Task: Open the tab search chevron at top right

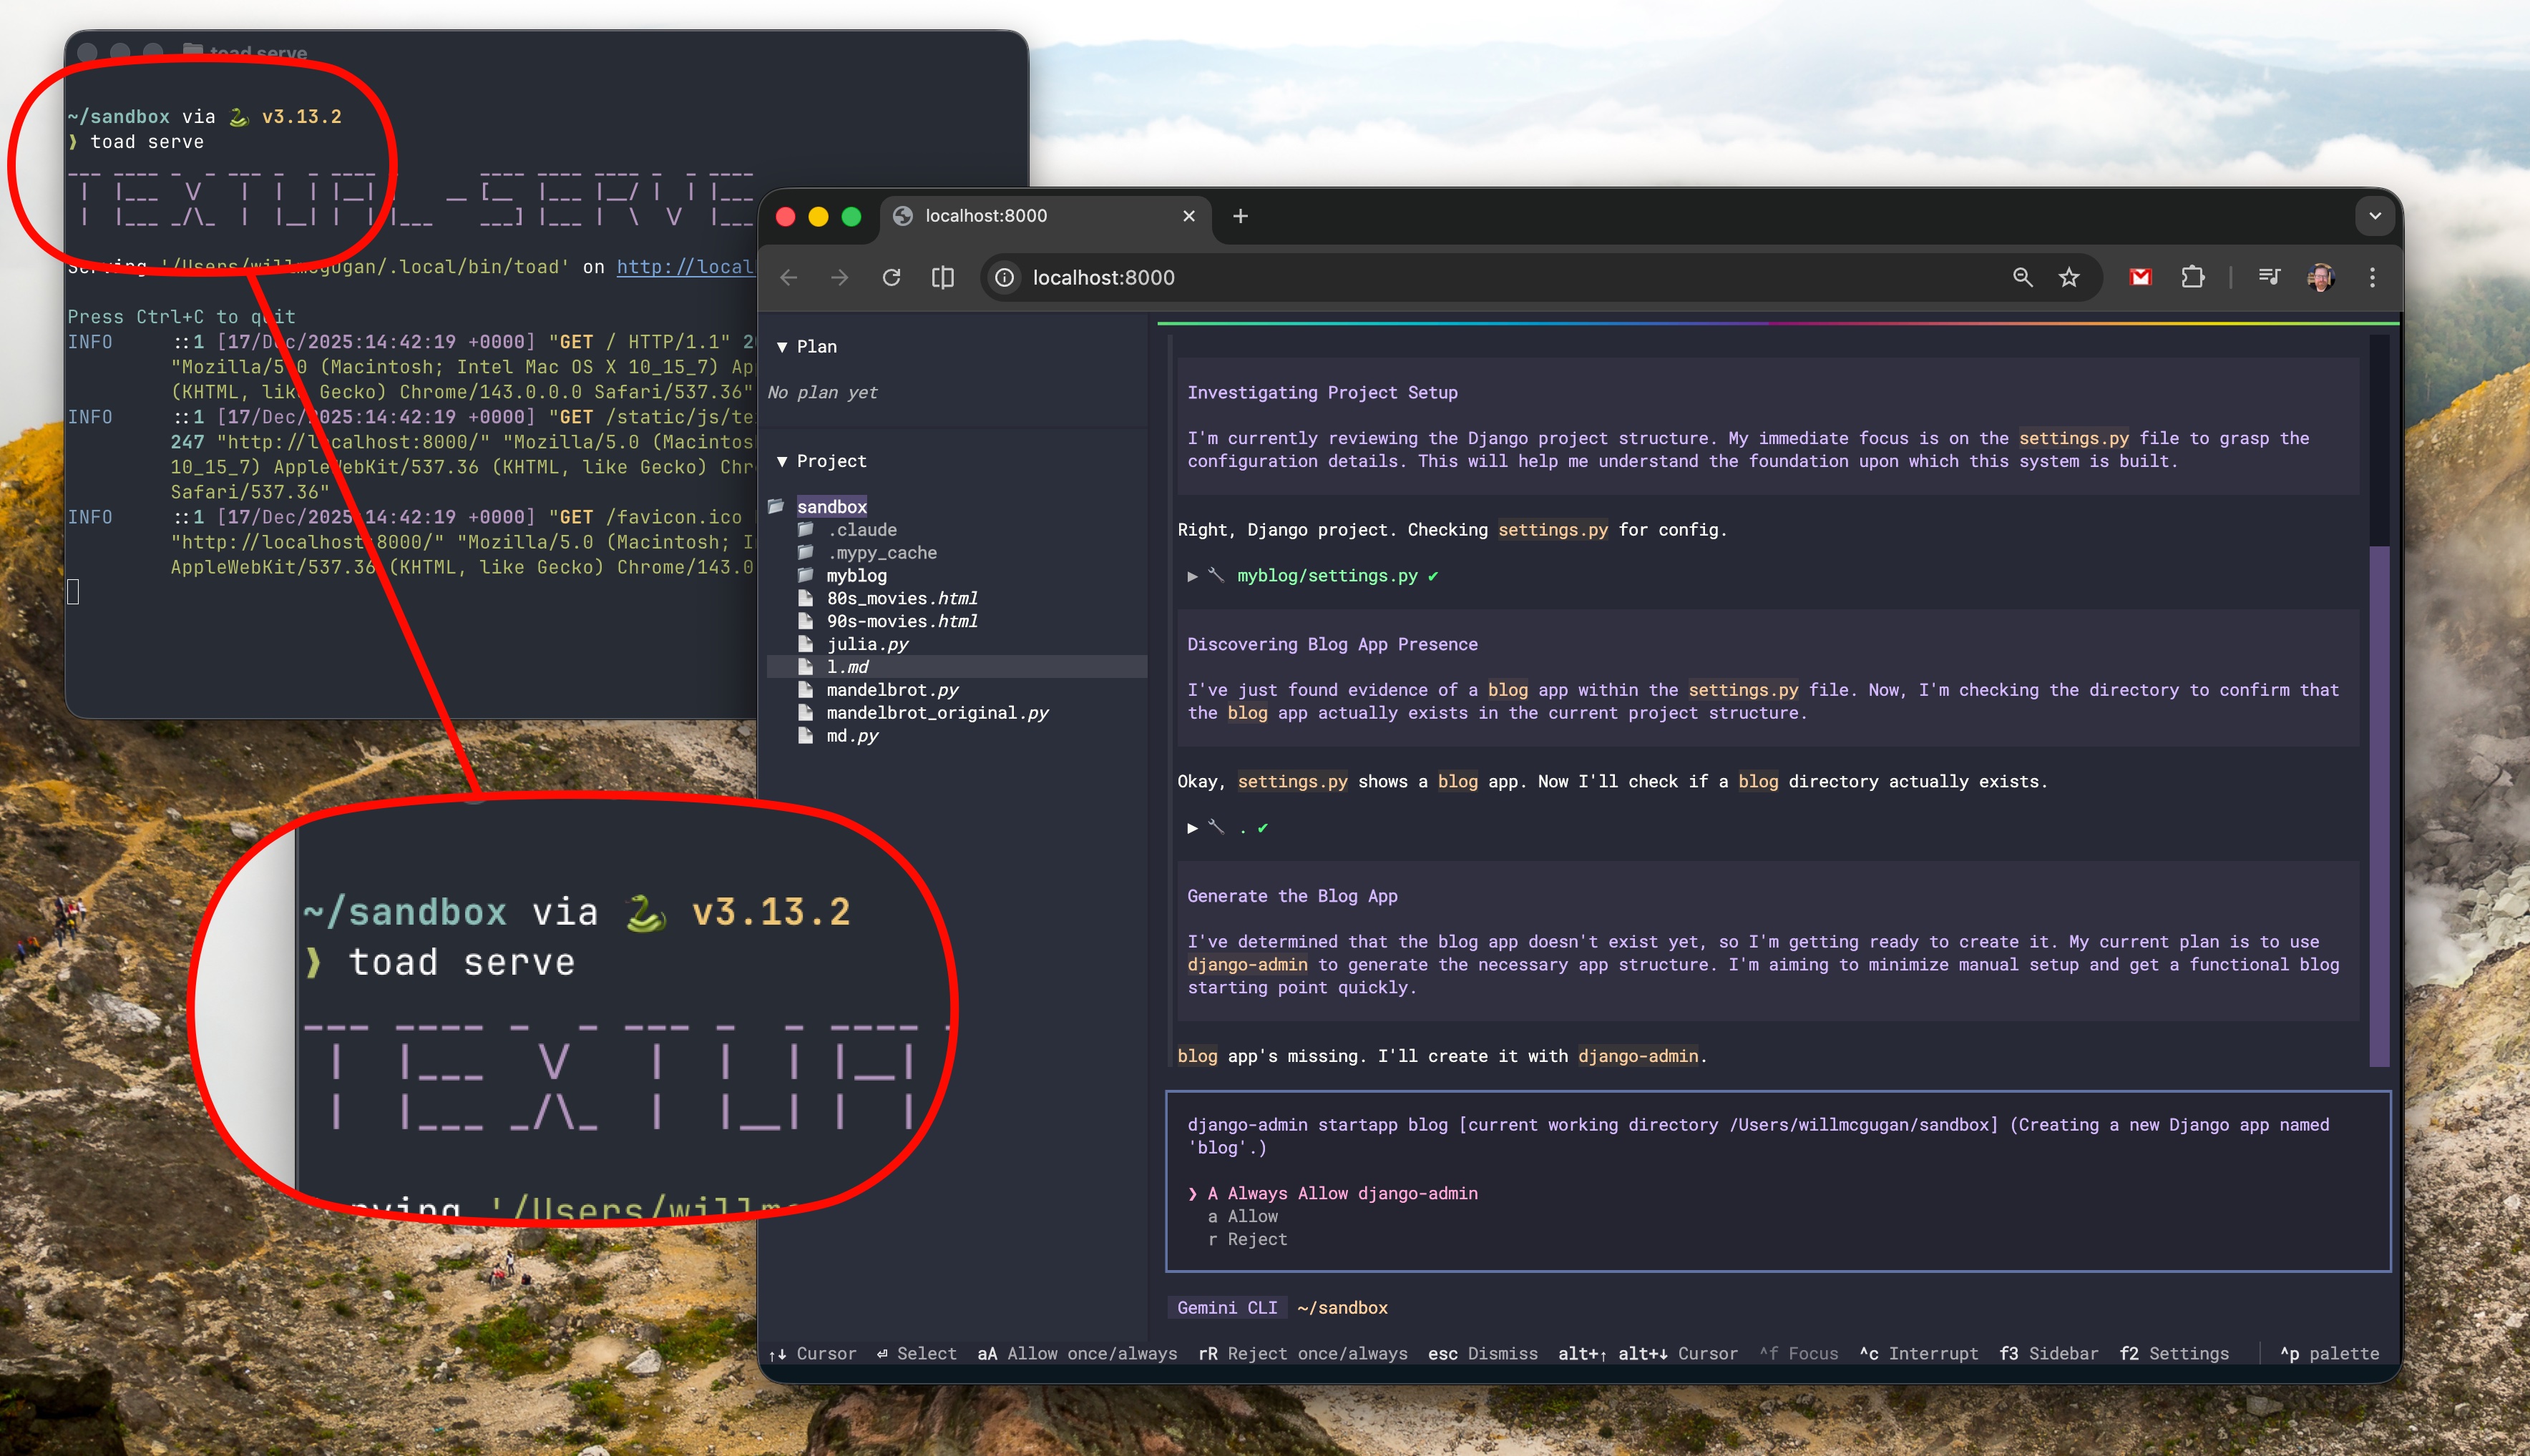Action: coord(2375,216)
